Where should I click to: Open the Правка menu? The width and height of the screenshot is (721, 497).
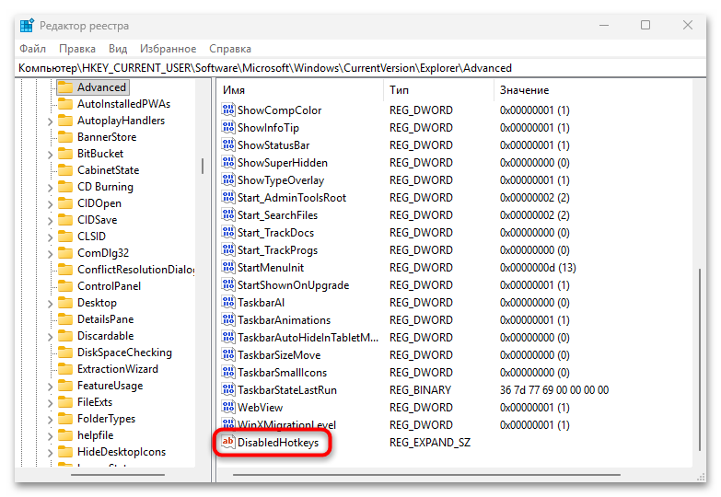coord(77,49)
